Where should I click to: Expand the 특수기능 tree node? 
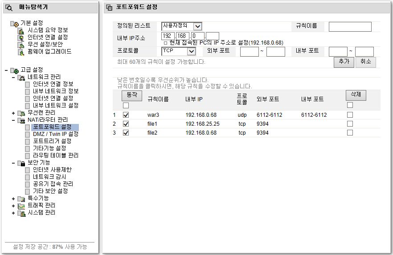click(x=13, y=199)
